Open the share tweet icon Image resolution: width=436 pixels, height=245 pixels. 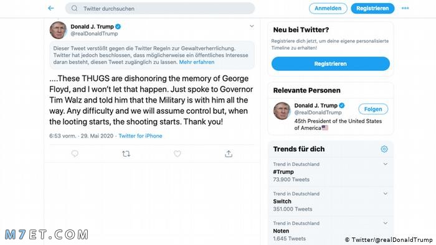[x=229, y=154]
